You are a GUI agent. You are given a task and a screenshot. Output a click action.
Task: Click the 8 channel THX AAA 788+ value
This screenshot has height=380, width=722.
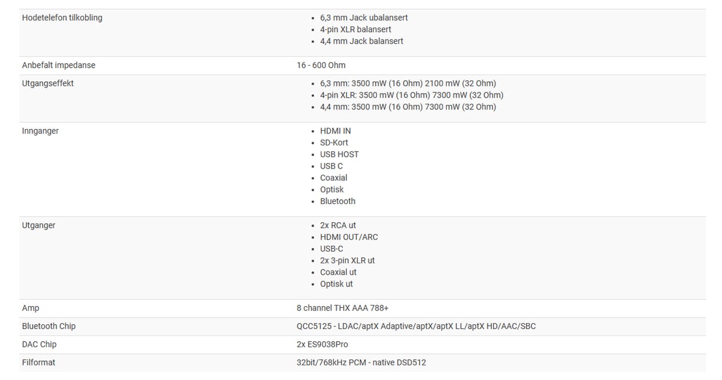[x=342, y=308]
